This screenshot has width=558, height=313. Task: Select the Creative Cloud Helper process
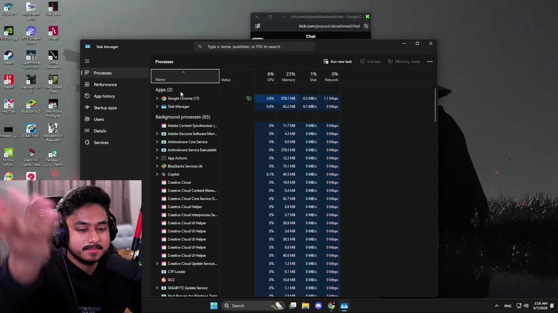click(x=246, y=207)
